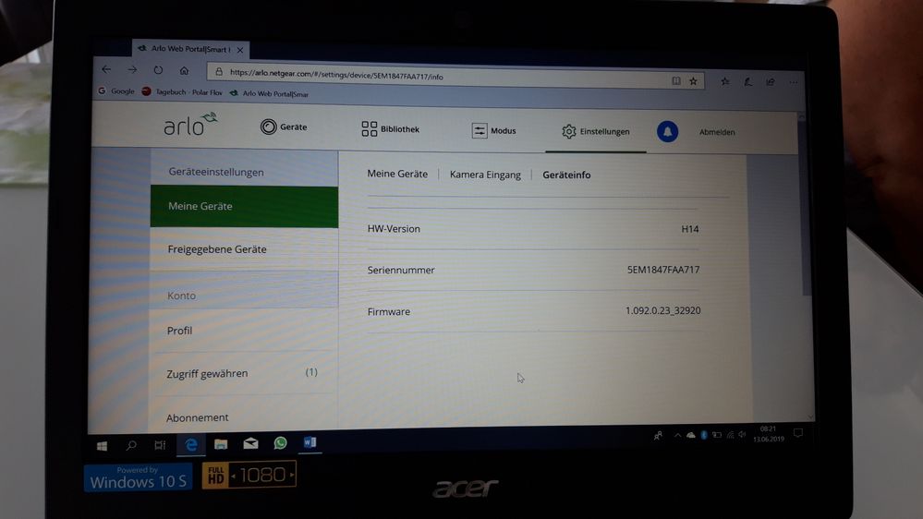Open Zugriff gewähren in sidebar
923x519 pixels.
pos(243,373)
